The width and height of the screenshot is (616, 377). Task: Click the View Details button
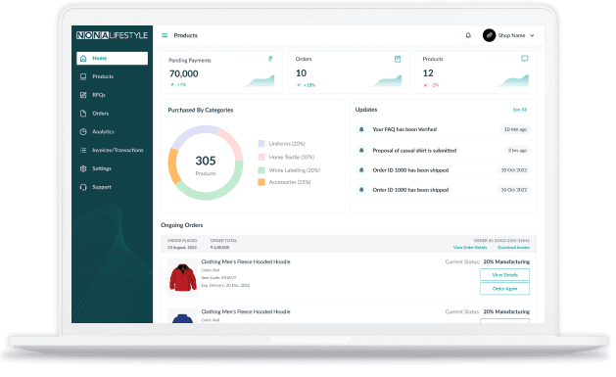coord(504,275)
